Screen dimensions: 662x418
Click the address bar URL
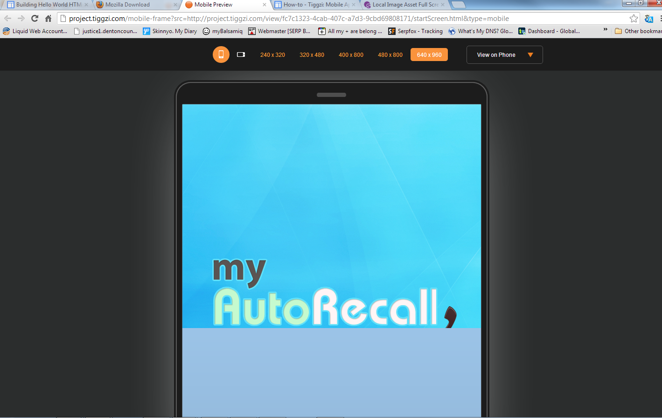click(289, 19)
